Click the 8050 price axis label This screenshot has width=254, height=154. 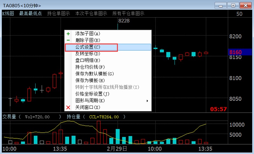(x=235, y=99)
